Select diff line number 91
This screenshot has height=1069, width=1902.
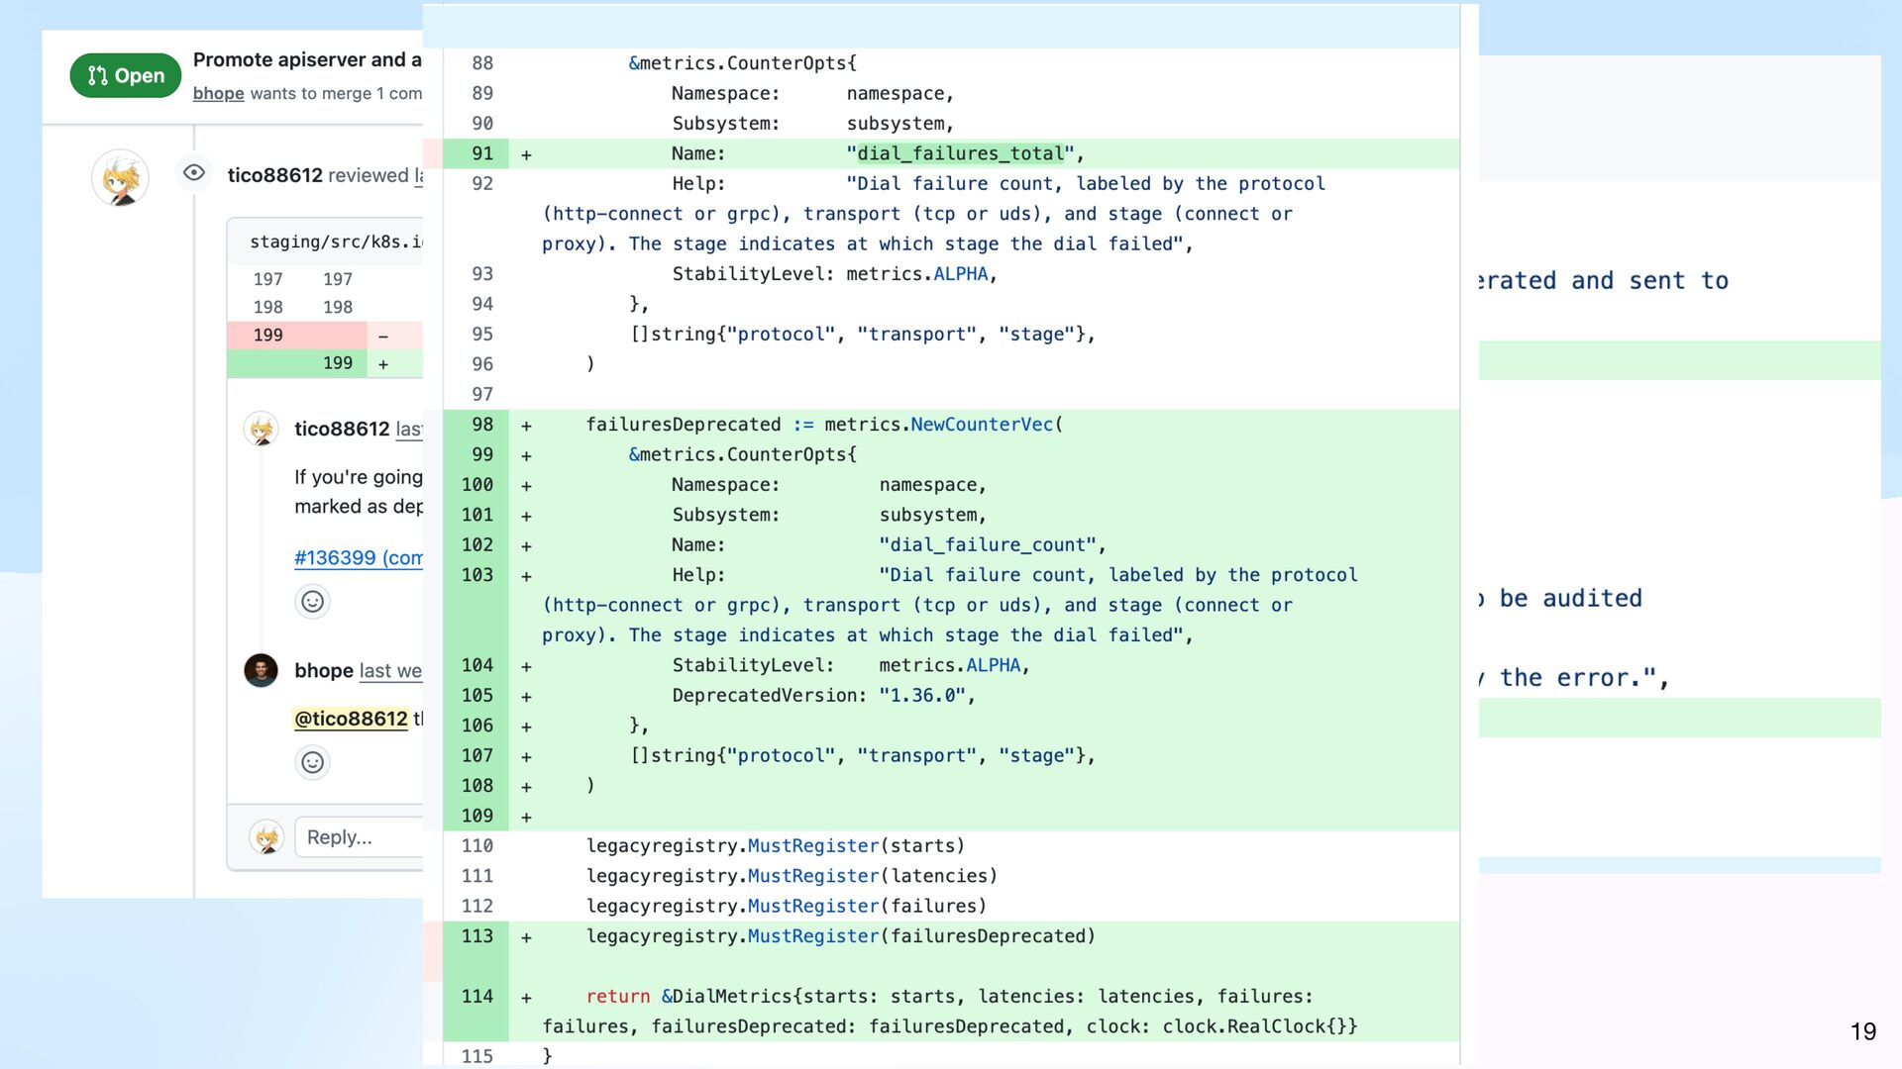(x=482, y=153)
